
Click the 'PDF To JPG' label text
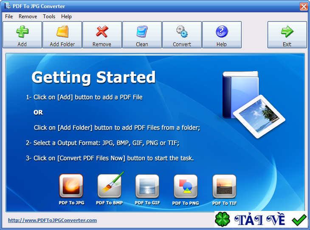click(x=72, y=203)
